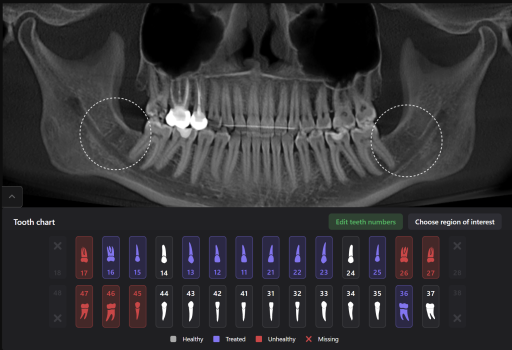Click the Unhealthy legend square
Viewport: 512px width, 350px height.
[258, 339]
